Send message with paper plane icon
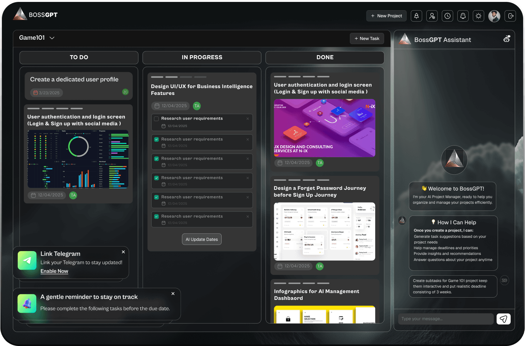 pos(503,319)
